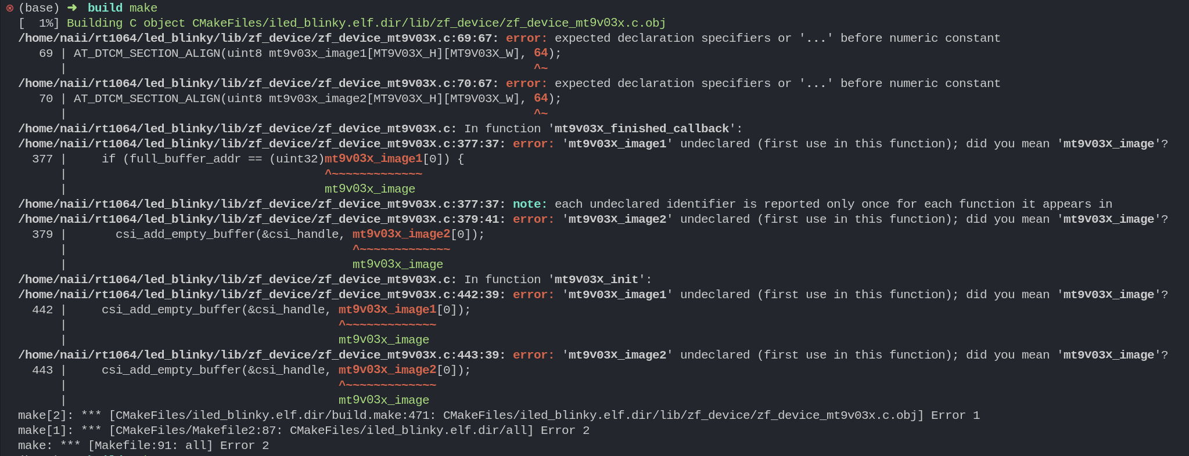The width and height of the screenshot is (1189, 456).
Task: Click the 'note:' label in cyan
Action: coord(530,204)
